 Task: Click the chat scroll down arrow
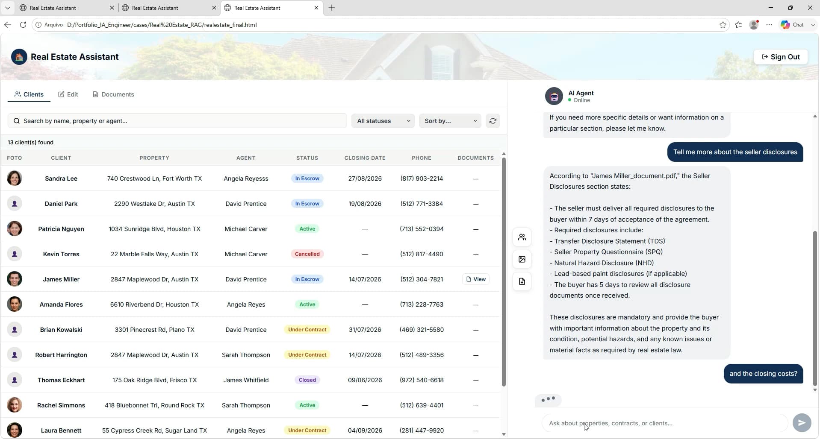pos(815,389)
